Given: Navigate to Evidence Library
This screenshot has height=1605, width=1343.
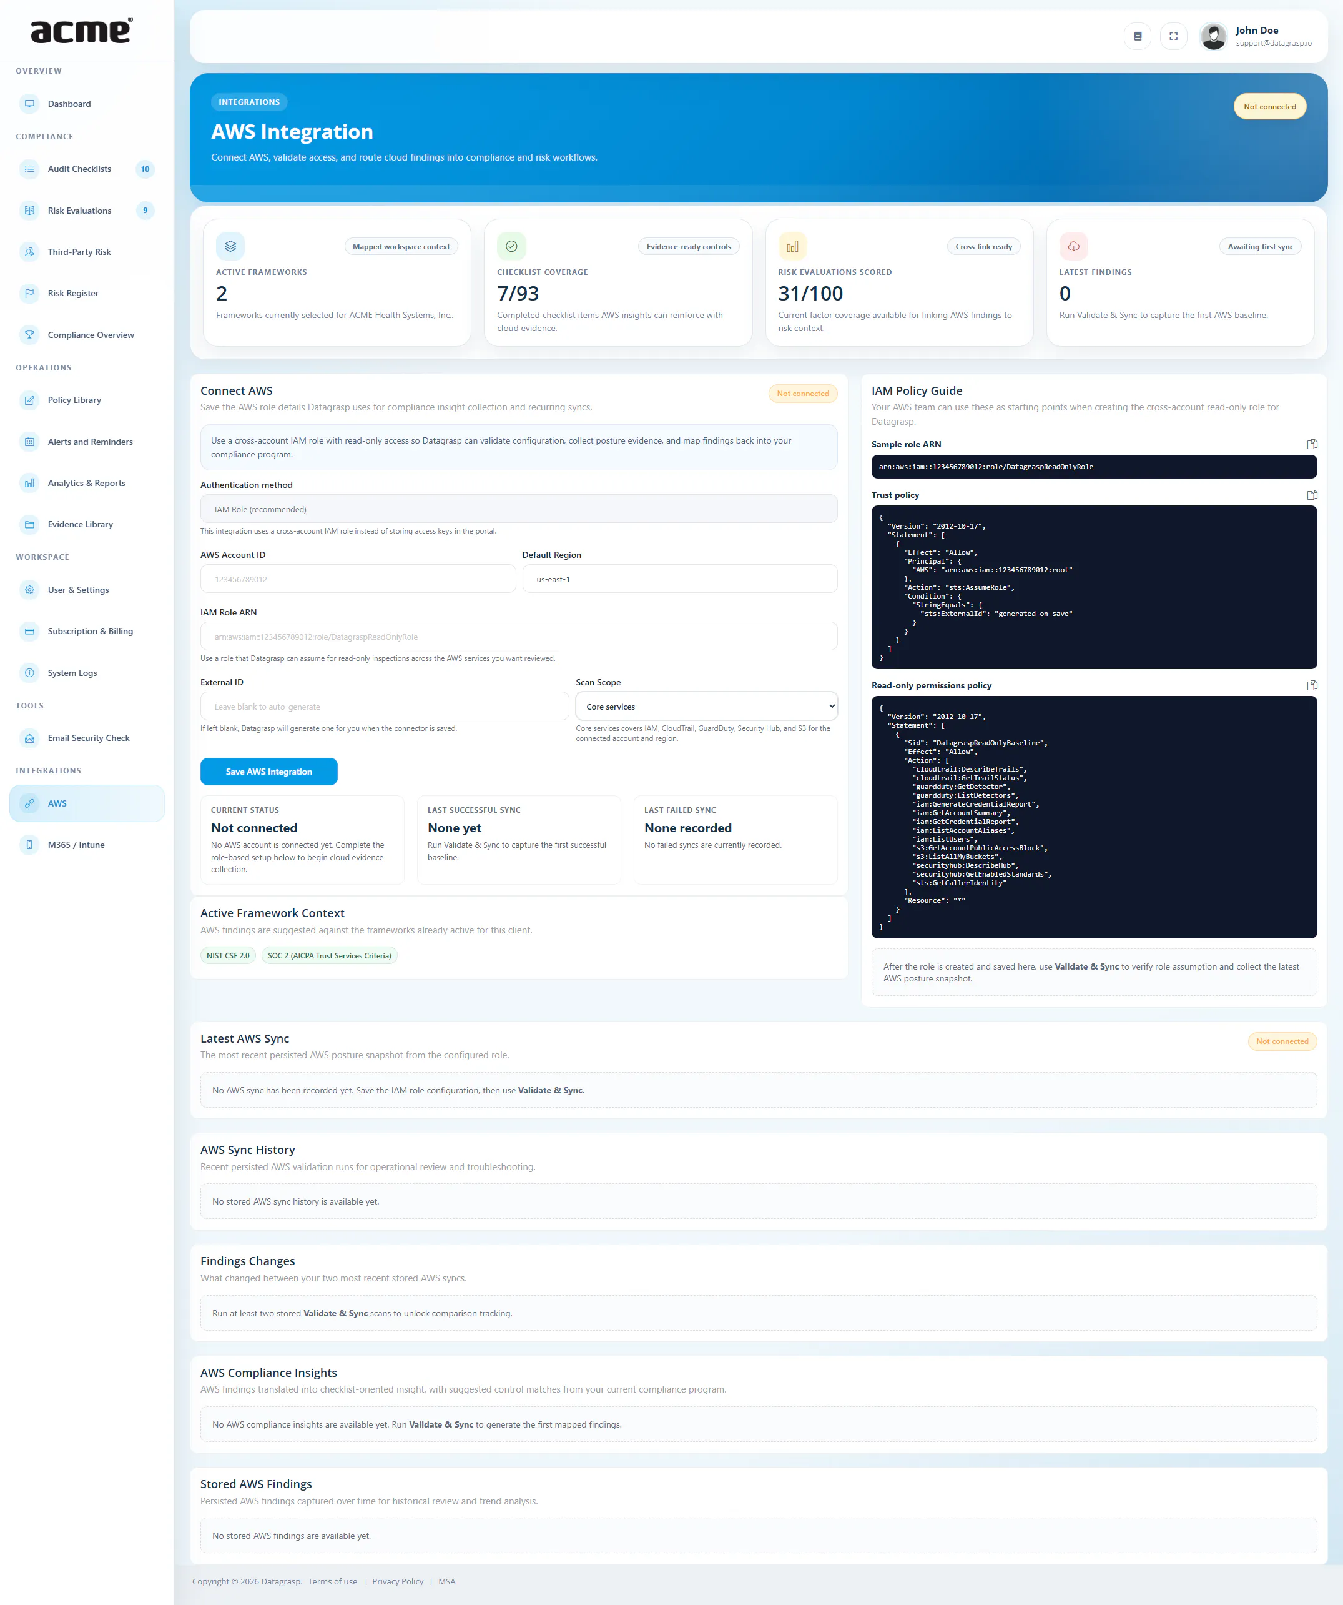Looking at the screenshot, I should [x=86, y=524].
